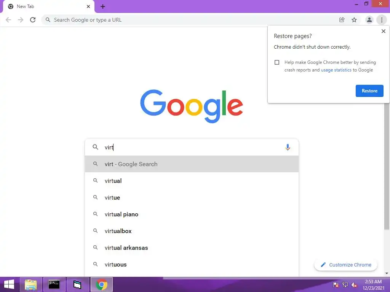Dismiss the Restore pages popup

coord(383,31)
